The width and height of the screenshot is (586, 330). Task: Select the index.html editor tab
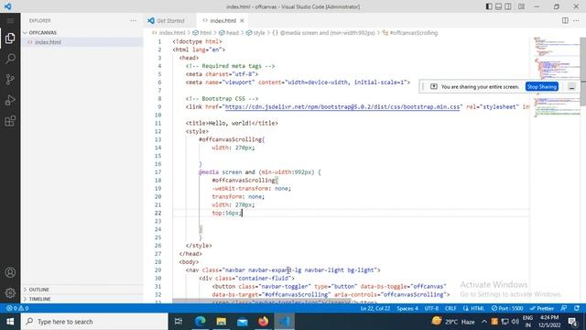click(x=222, y=20)
